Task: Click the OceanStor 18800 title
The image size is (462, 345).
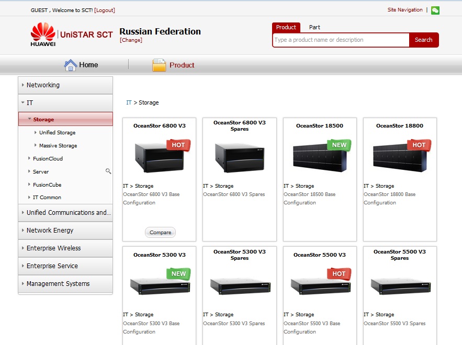Action: [x=400, y=125]
